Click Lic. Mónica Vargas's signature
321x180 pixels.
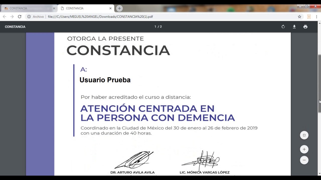click(200, 160)
